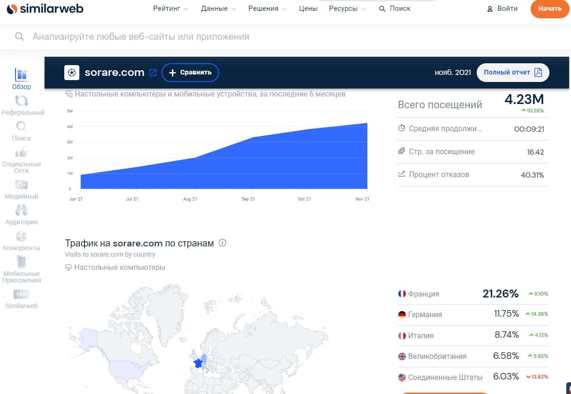Click the France flag icon

[402, 294]
